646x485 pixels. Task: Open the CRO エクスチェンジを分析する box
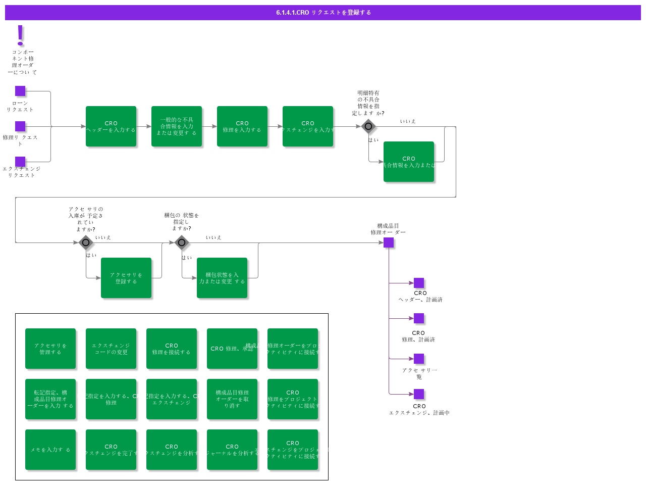tap(172, 450)
